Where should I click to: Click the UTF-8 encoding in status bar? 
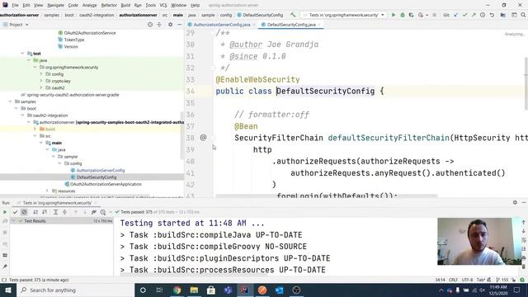[x=467, y=280]
